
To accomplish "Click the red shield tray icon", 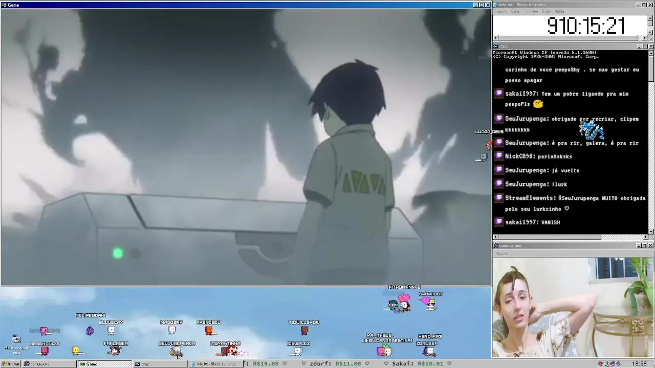I will tap(600, 364).
